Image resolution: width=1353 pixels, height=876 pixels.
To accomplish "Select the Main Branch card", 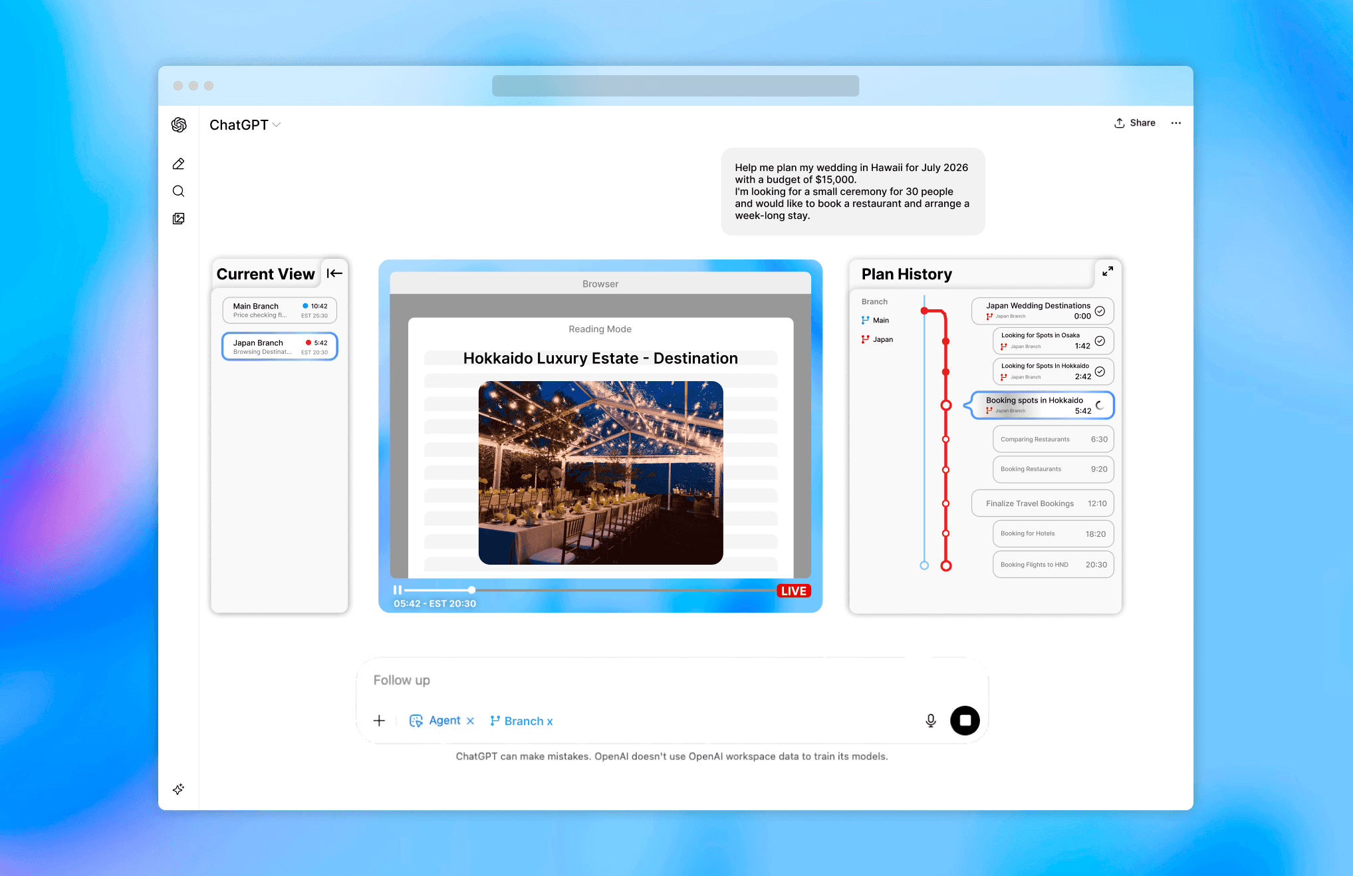I will [279, 310].
